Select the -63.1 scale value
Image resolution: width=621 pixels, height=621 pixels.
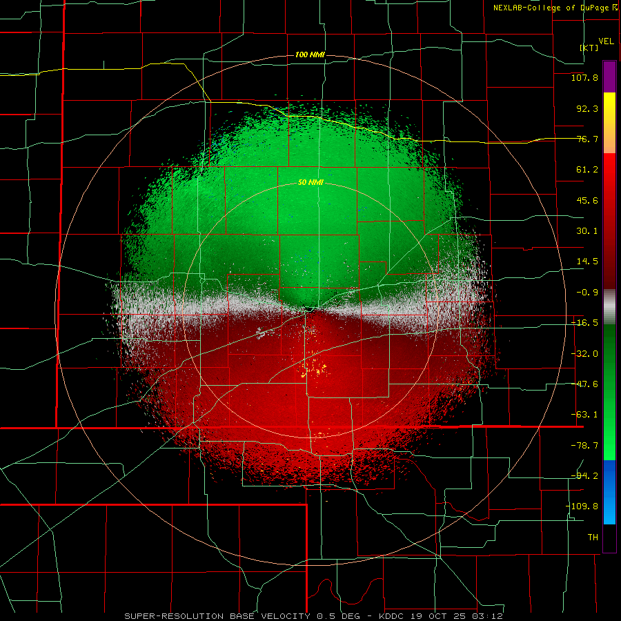[584, 415]
